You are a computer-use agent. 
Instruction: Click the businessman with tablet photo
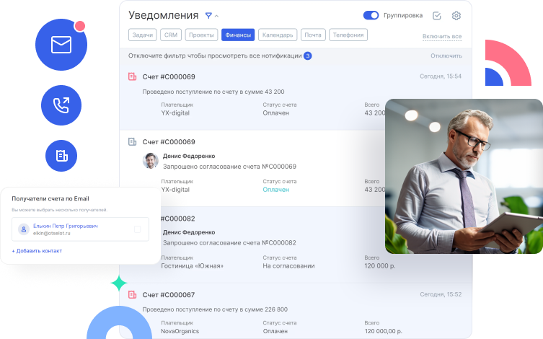(x=464, y=176)
